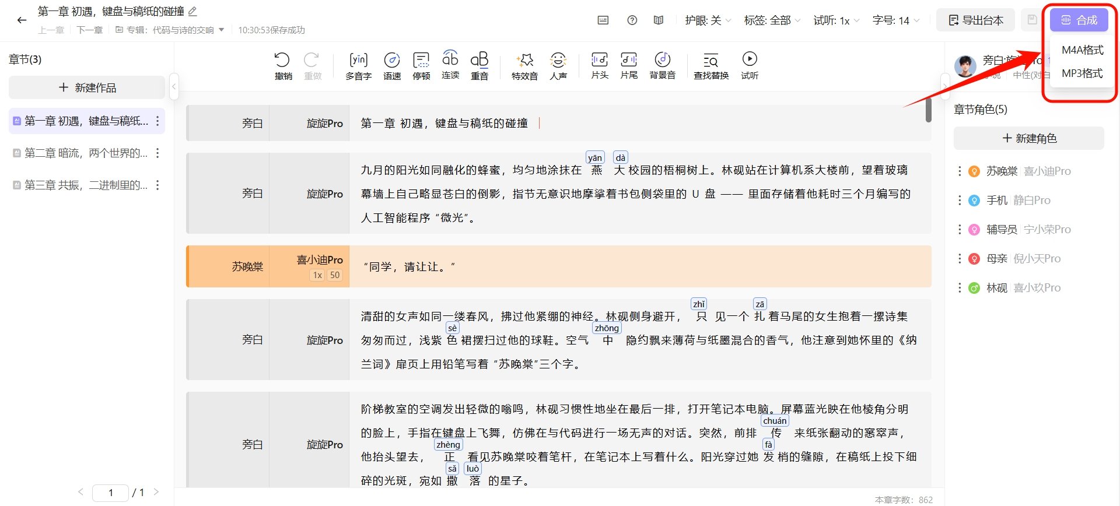Add a 片头 intro clip
Viewport: 1120px width, 506px height.
[600, 65]
